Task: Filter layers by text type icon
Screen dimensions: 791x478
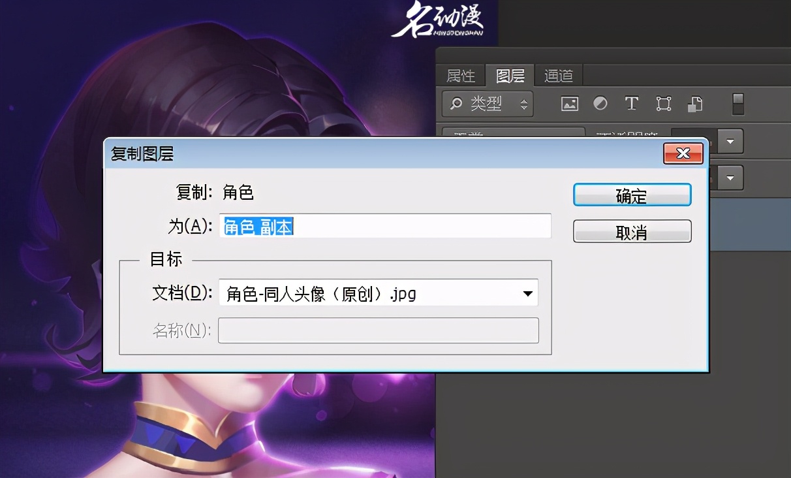Action: point(631,104)
